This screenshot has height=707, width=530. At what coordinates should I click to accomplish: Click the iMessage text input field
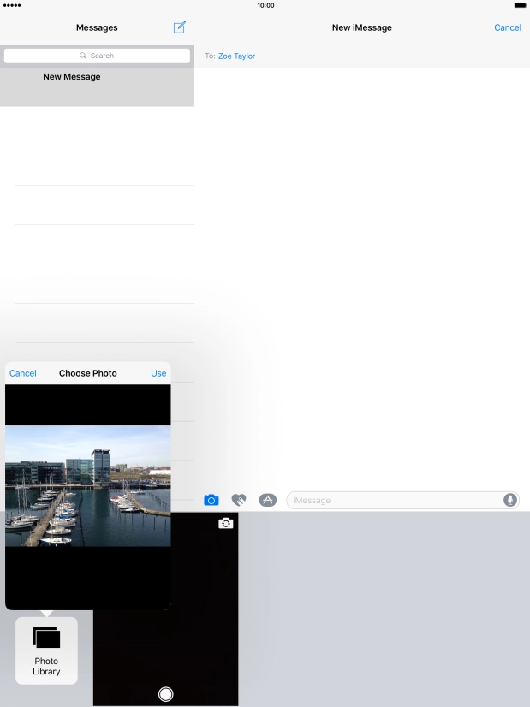[394, 500]
